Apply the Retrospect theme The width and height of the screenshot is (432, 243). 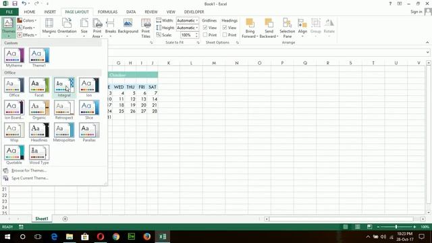[x=64, y=109]
